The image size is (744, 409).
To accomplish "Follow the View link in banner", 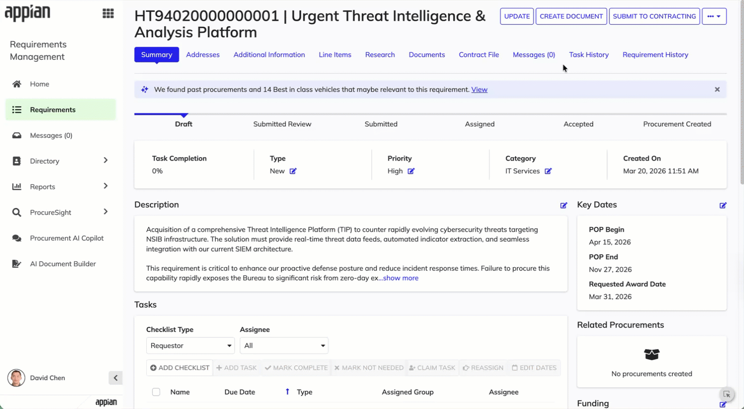I will (x=479, y=89).
